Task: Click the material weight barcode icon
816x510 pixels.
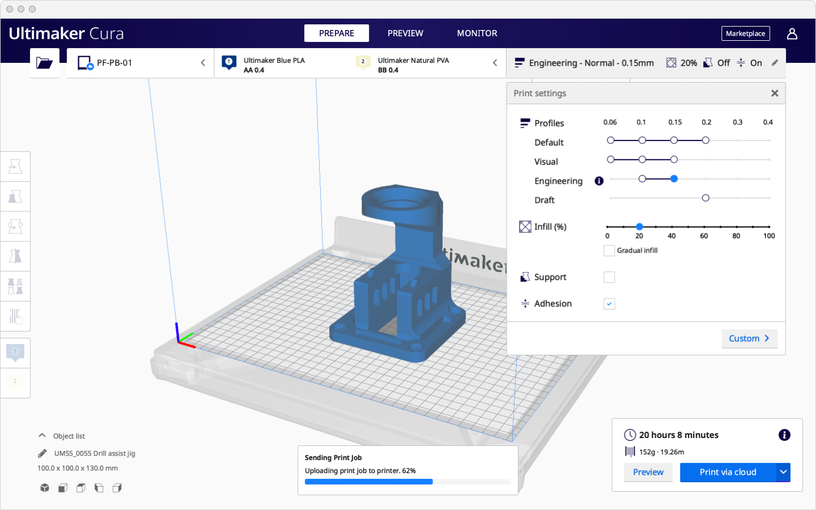Action: [630, 452]
